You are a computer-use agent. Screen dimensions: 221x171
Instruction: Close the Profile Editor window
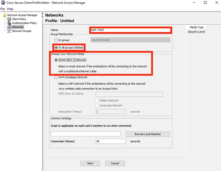click(217, 3)
